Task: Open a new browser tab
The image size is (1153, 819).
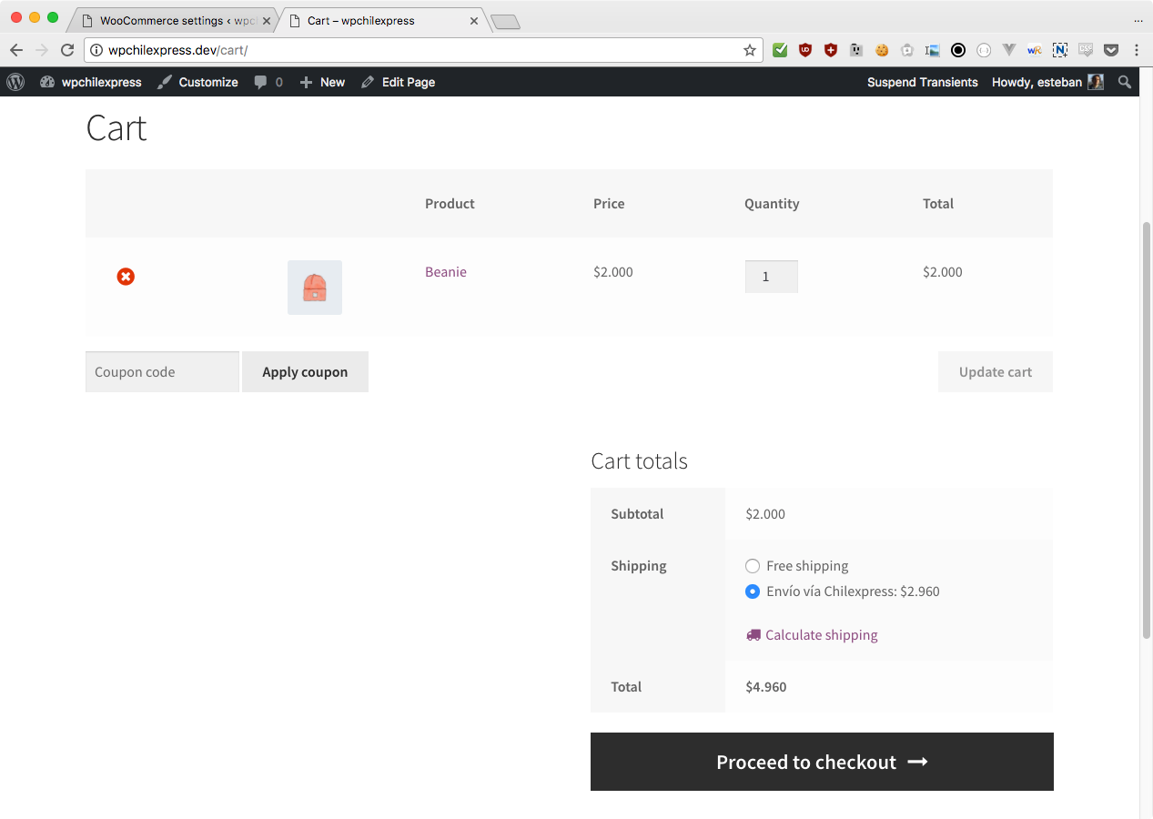Action: tap(505, 22)
